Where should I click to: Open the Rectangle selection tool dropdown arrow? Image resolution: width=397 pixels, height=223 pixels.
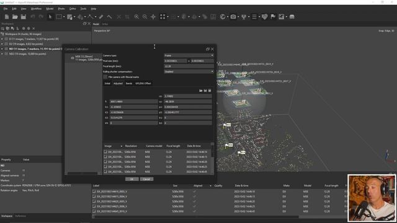click(x=64, y=17)
